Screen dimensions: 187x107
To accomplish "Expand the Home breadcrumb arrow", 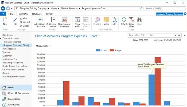I will point(59,8).
